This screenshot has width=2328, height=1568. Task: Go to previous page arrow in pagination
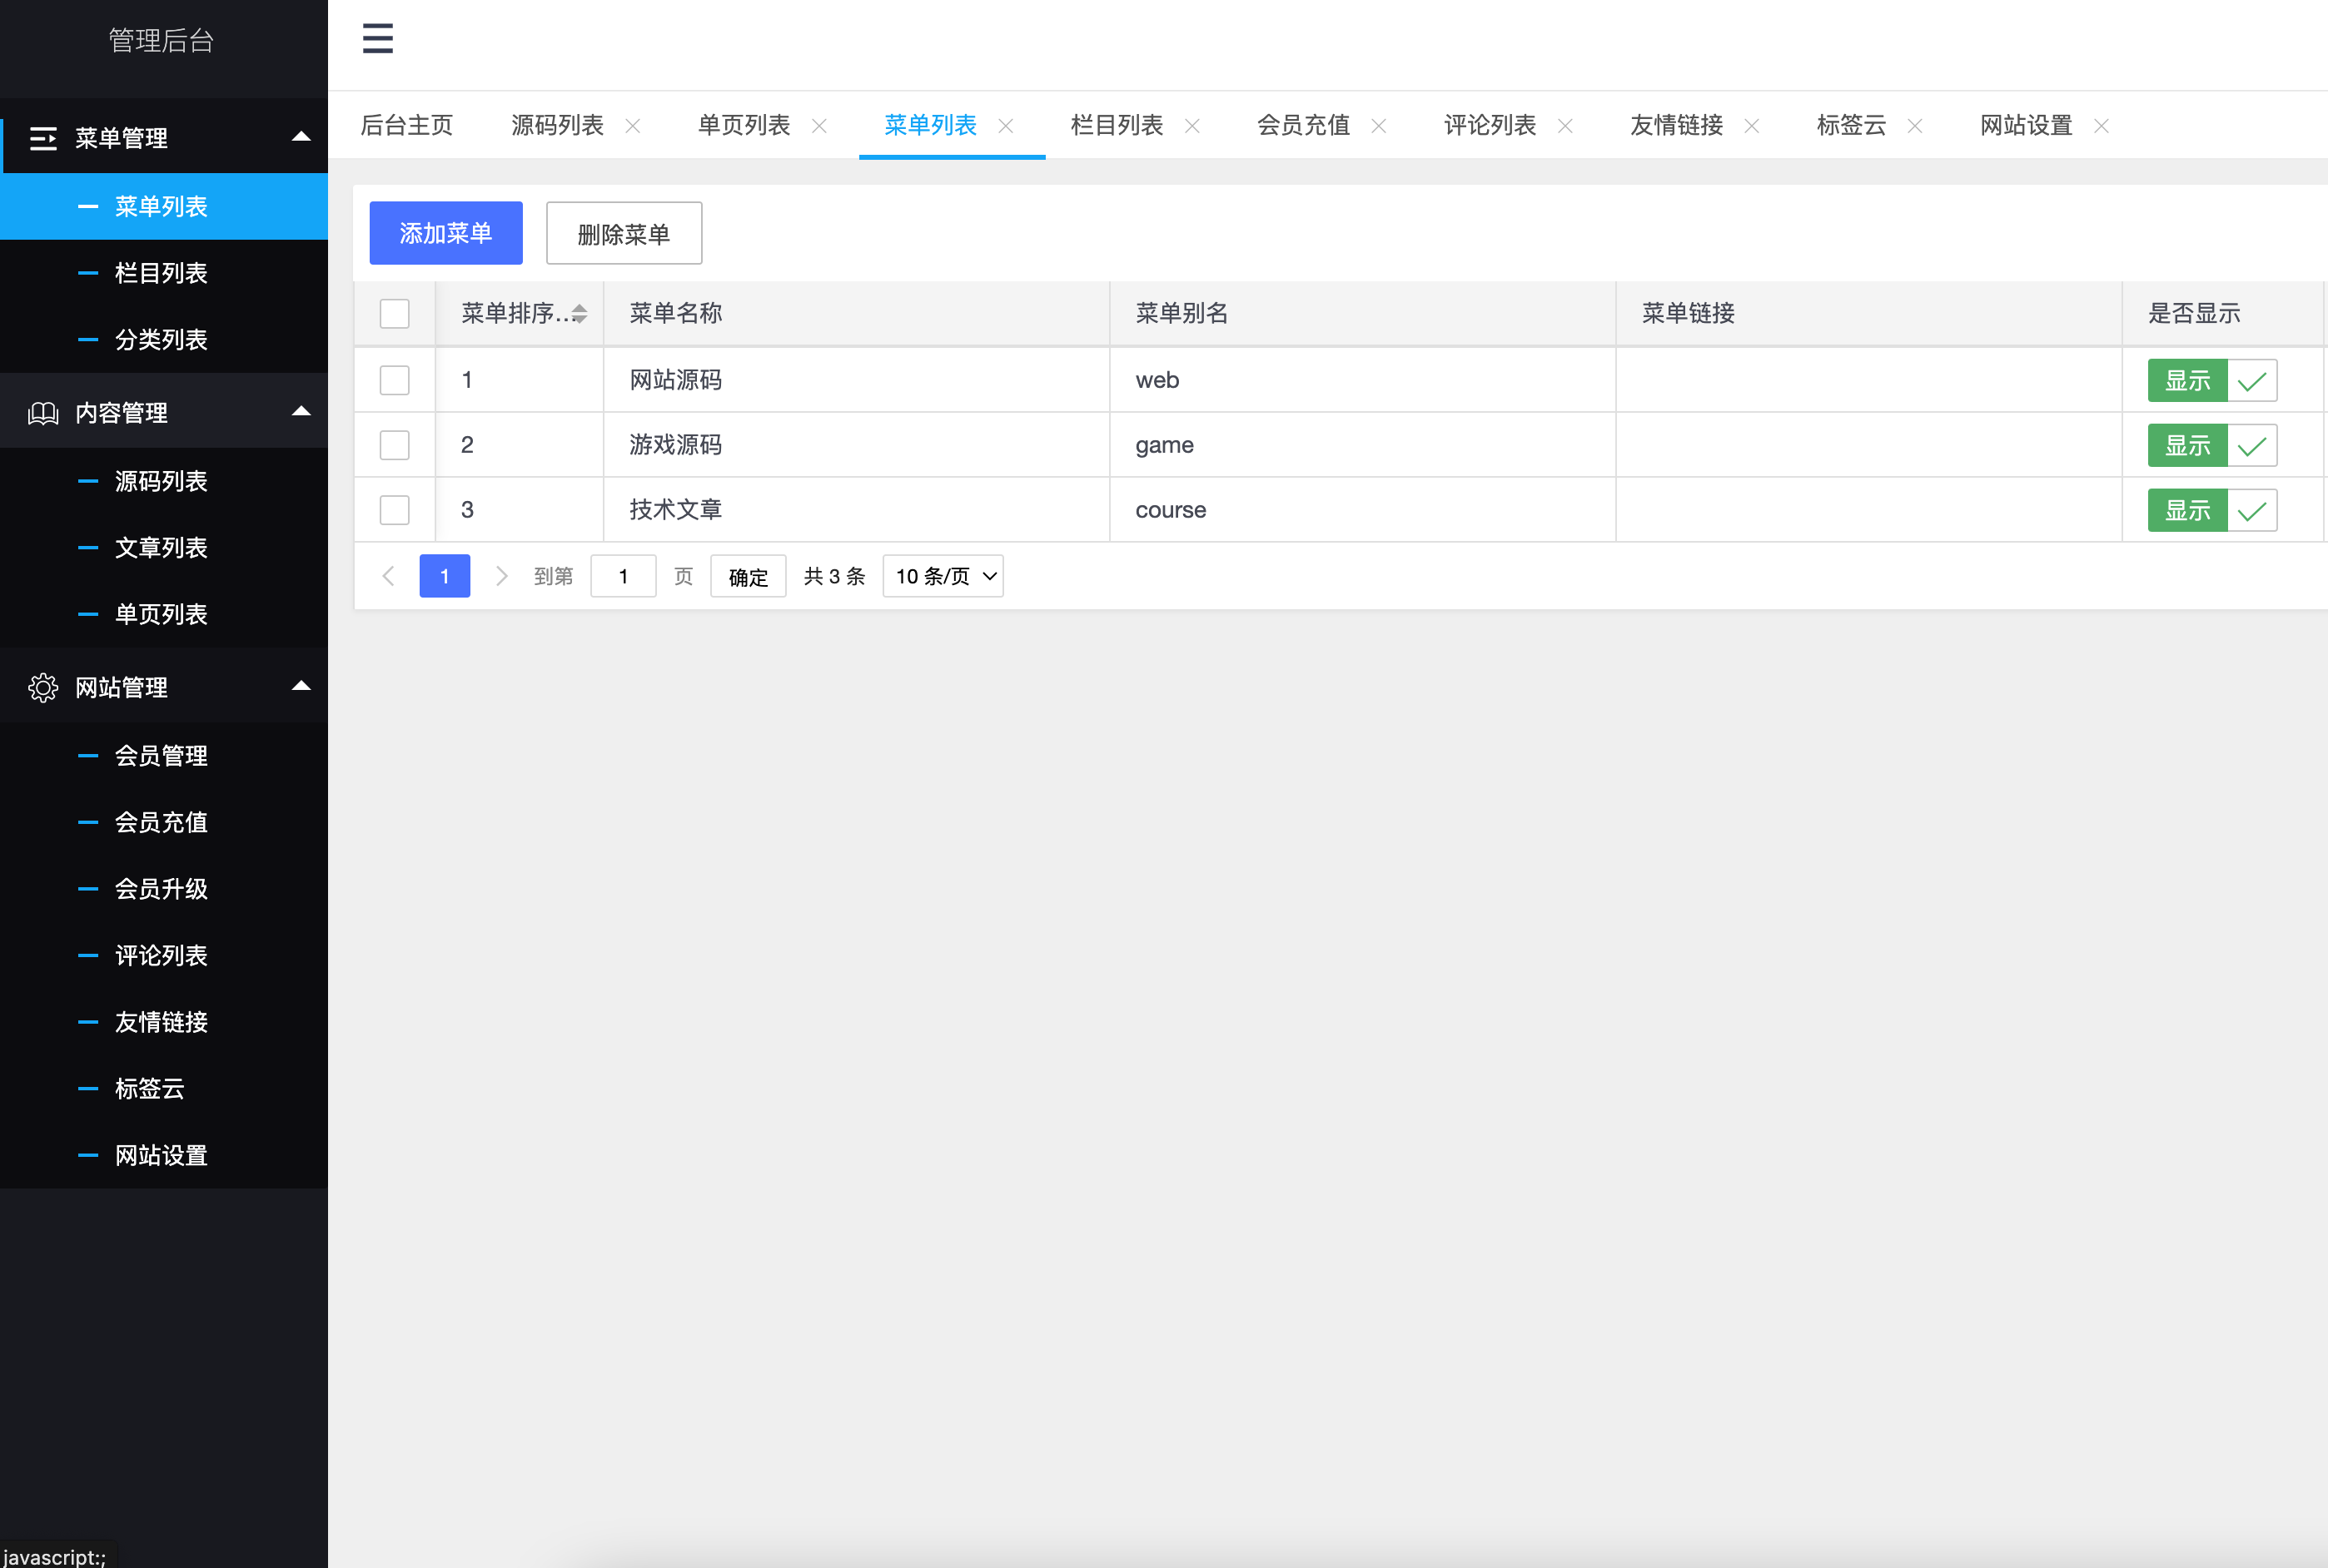[x=389, y=576]
